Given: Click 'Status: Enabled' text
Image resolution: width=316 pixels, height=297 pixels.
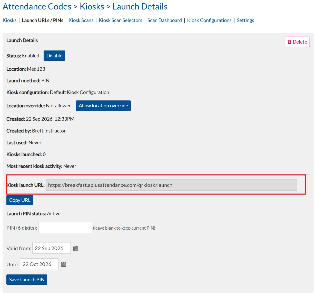Looking at the screenshot, I should (23, 56).
